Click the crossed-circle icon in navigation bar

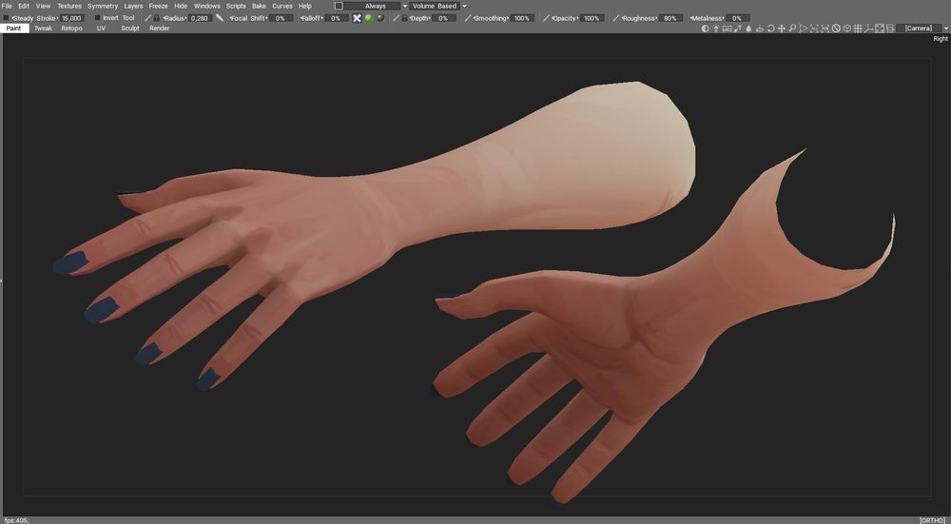pos(836,29)
